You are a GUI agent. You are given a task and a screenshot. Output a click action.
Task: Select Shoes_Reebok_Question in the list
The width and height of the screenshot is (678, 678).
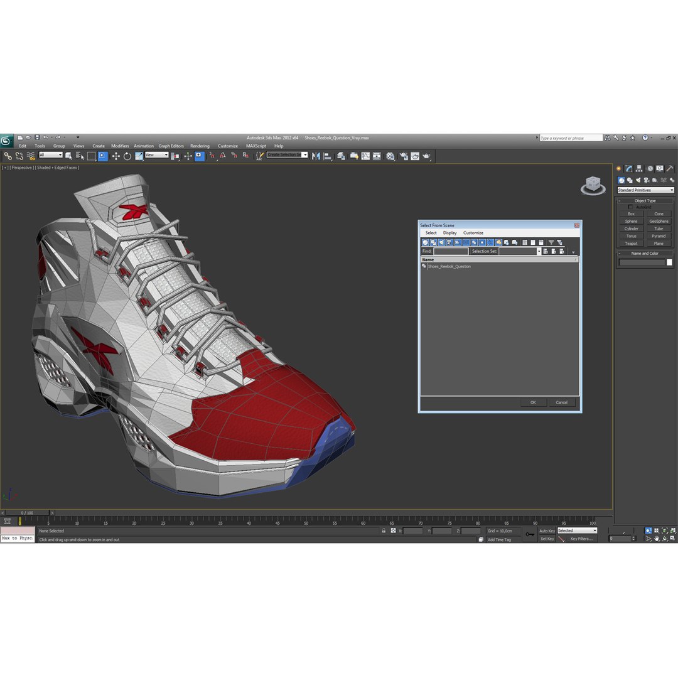[449, 266]
